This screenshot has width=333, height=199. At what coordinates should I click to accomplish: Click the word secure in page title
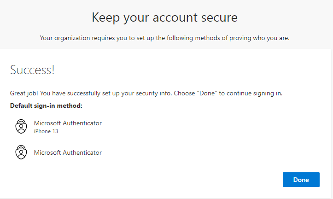(219, 18)
